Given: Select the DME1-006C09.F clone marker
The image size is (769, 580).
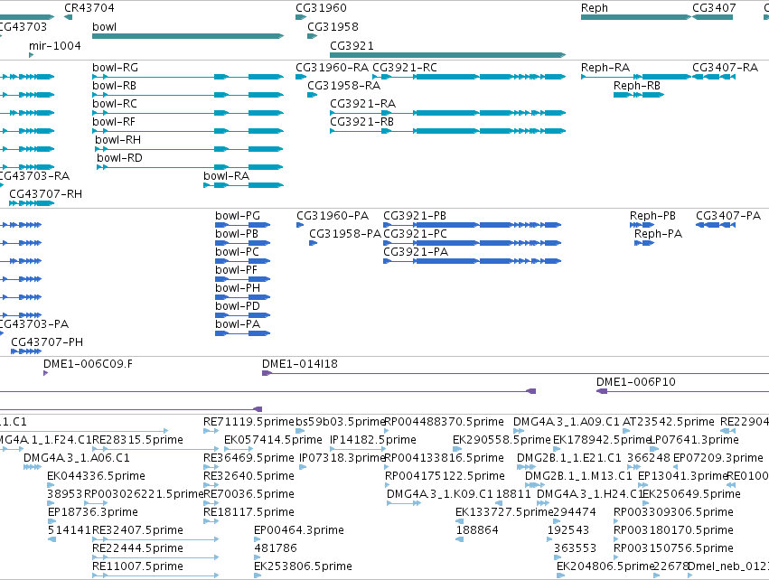Looking at the screenshot, I should pos(45,373).
